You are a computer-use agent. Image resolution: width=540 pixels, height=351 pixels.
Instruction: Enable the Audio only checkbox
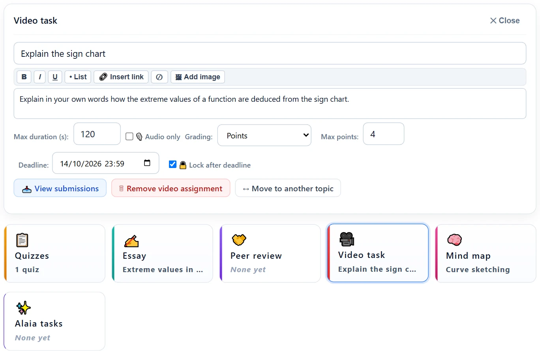(x=129, y=136)
